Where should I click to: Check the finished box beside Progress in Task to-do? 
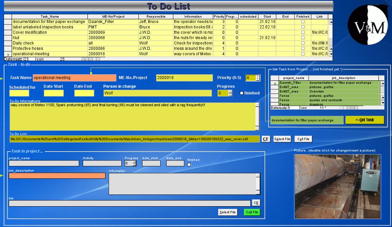(x=241, y=93)
